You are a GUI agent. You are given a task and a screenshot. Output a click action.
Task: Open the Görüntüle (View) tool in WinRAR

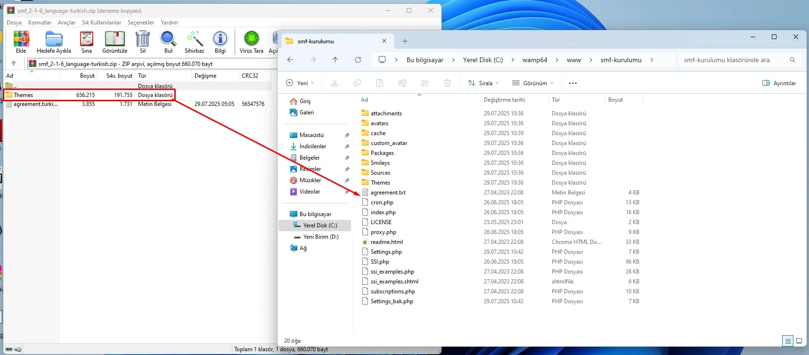[x=114, y=39]
